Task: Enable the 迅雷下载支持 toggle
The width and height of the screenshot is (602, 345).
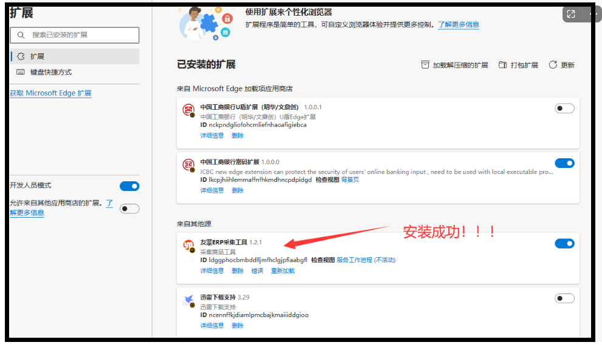Action: [x=564, y=298]
